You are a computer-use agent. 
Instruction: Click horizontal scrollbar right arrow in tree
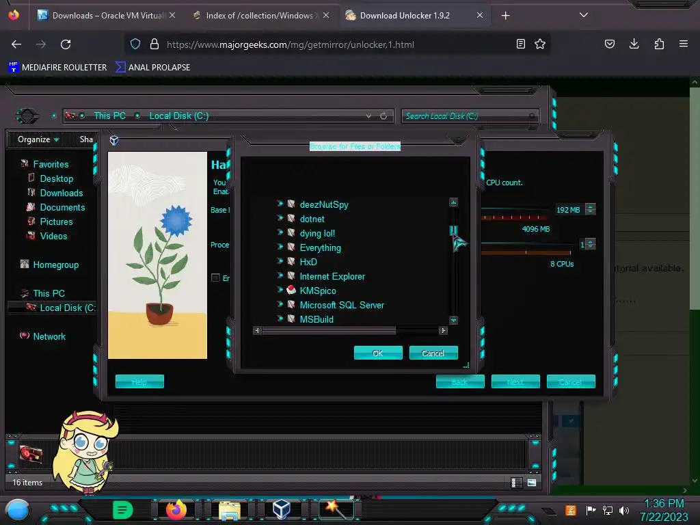click(x=443, y=330)
